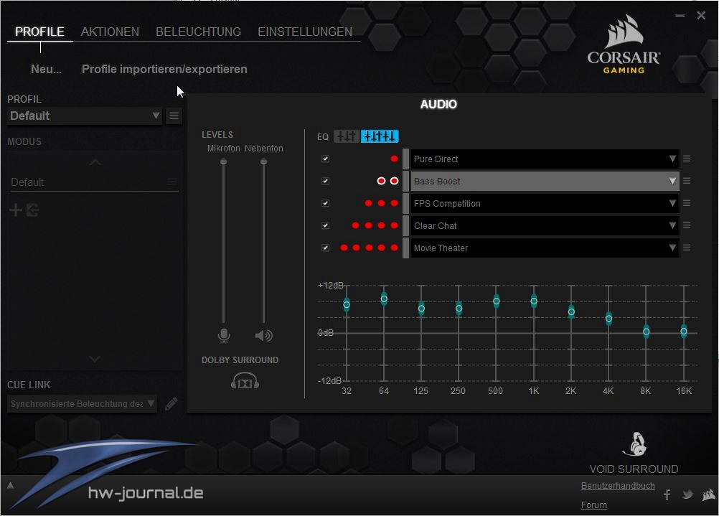
Task: Click the mode list down chevron
Action: point(95,359)
